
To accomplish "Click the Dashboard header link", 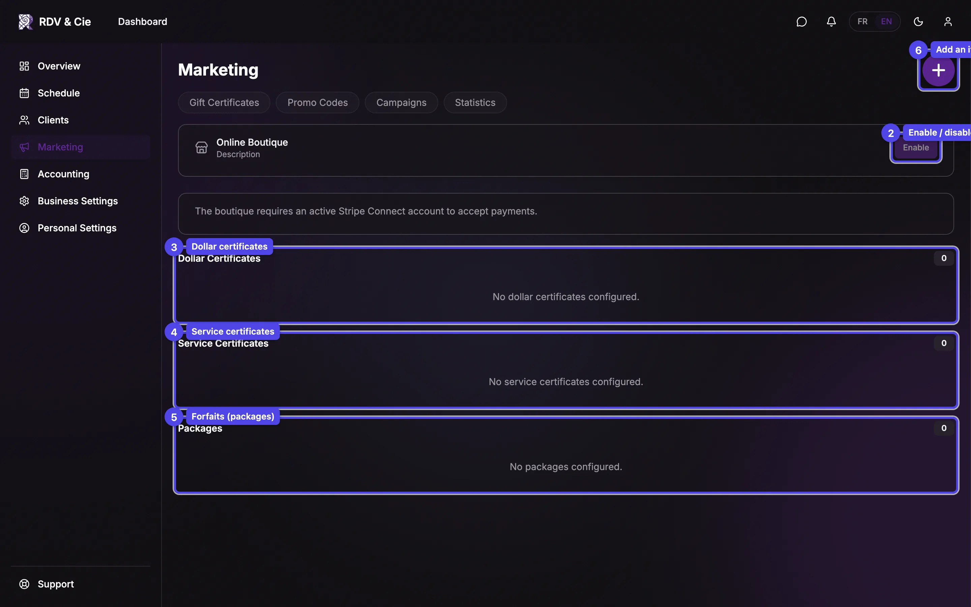I will pyautogui.click(x=142, y=22).
